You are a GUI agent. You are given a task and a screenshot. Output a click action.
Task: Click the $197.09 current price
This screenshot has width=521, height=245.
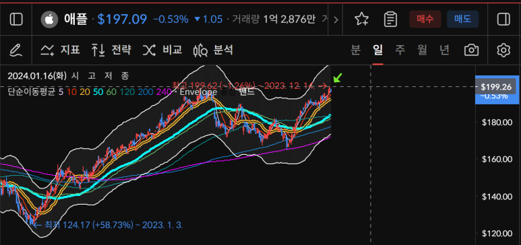click(x=122, y=20)
